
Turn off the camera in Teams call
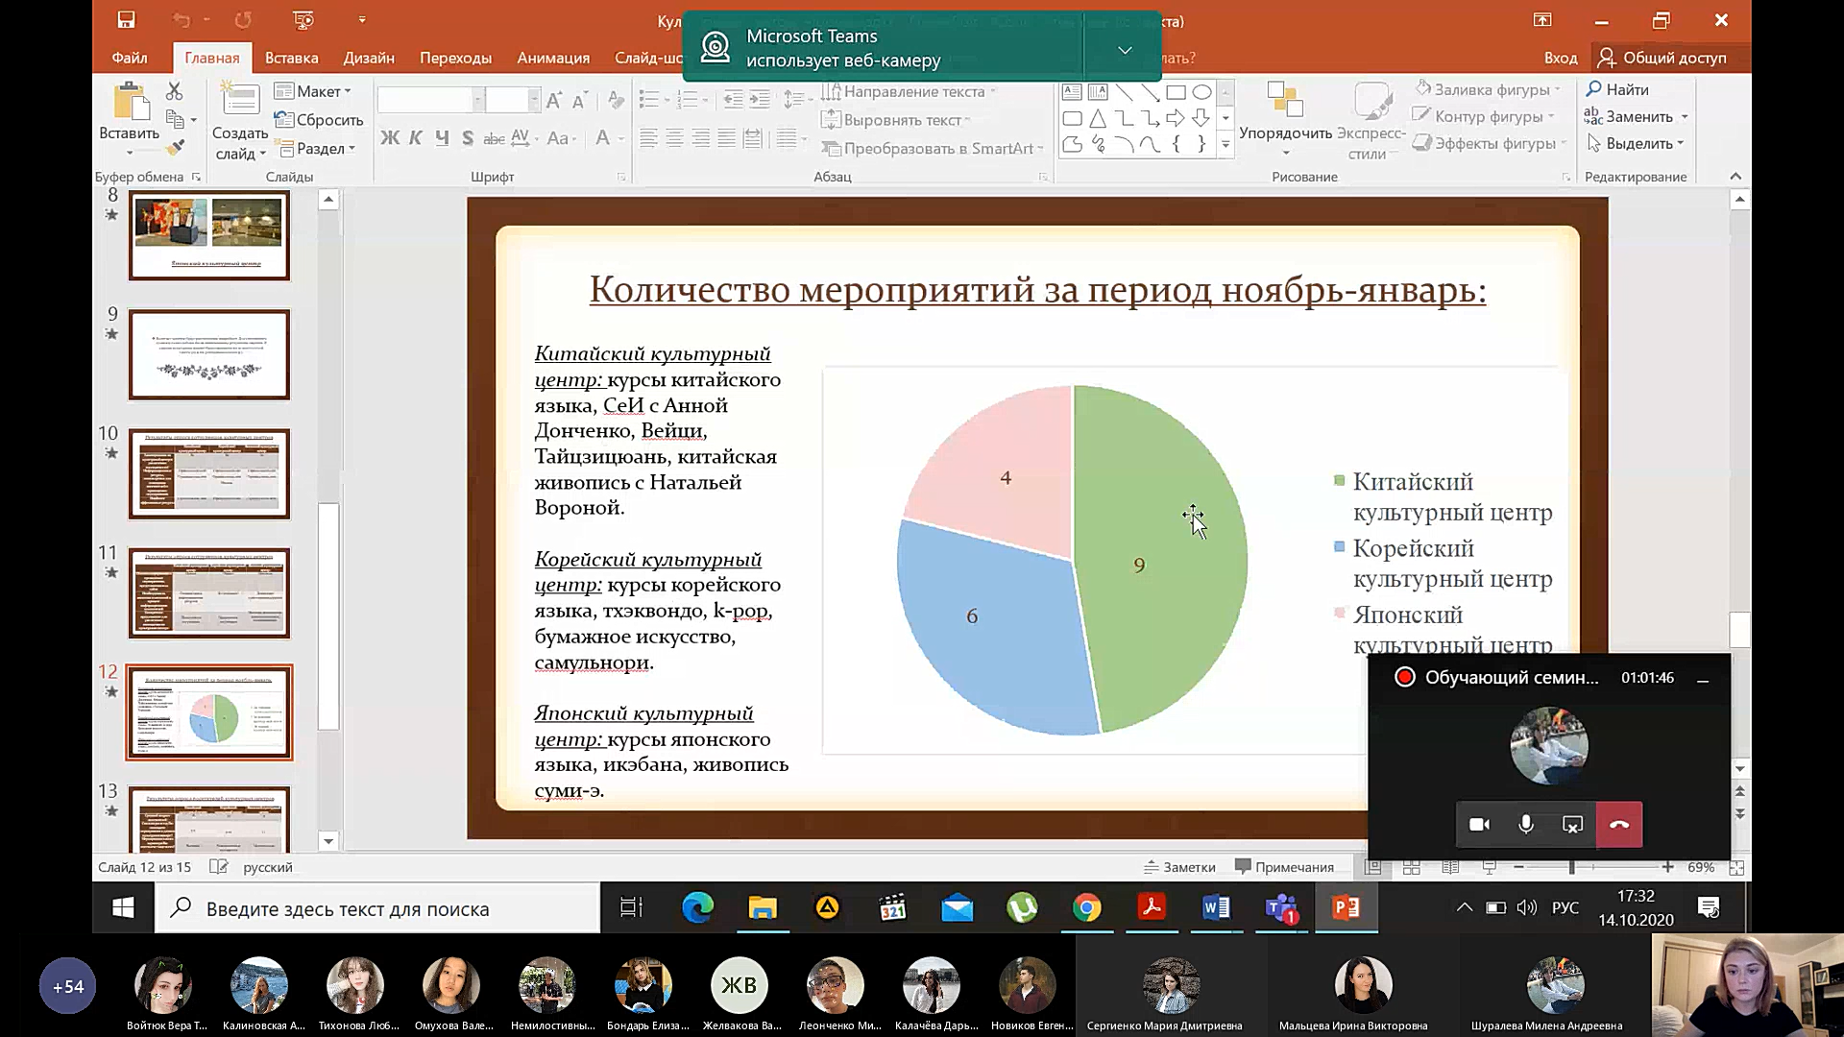(x=1478, y=824)
